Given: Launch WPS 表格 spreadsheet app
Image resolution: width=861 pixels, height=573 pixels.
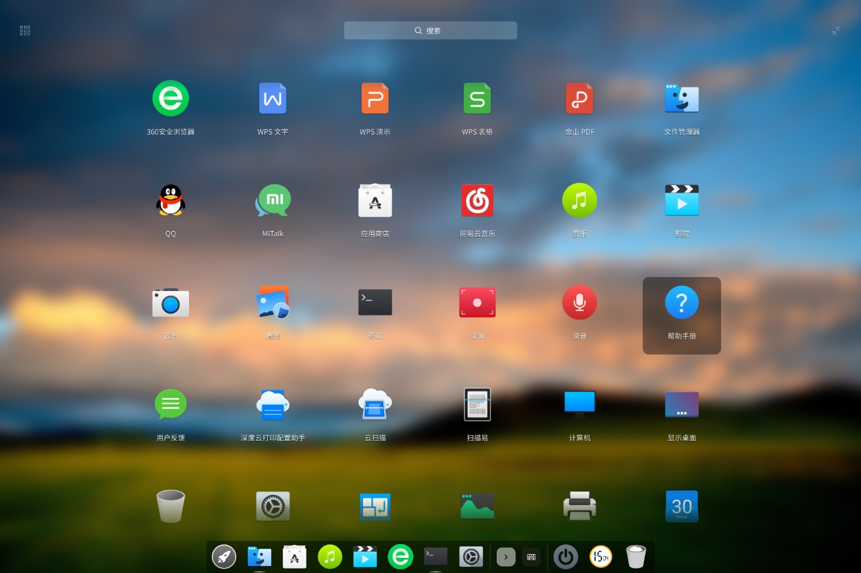Looking at the screenshot, I should pyautogui.click(x=477, y=98).
